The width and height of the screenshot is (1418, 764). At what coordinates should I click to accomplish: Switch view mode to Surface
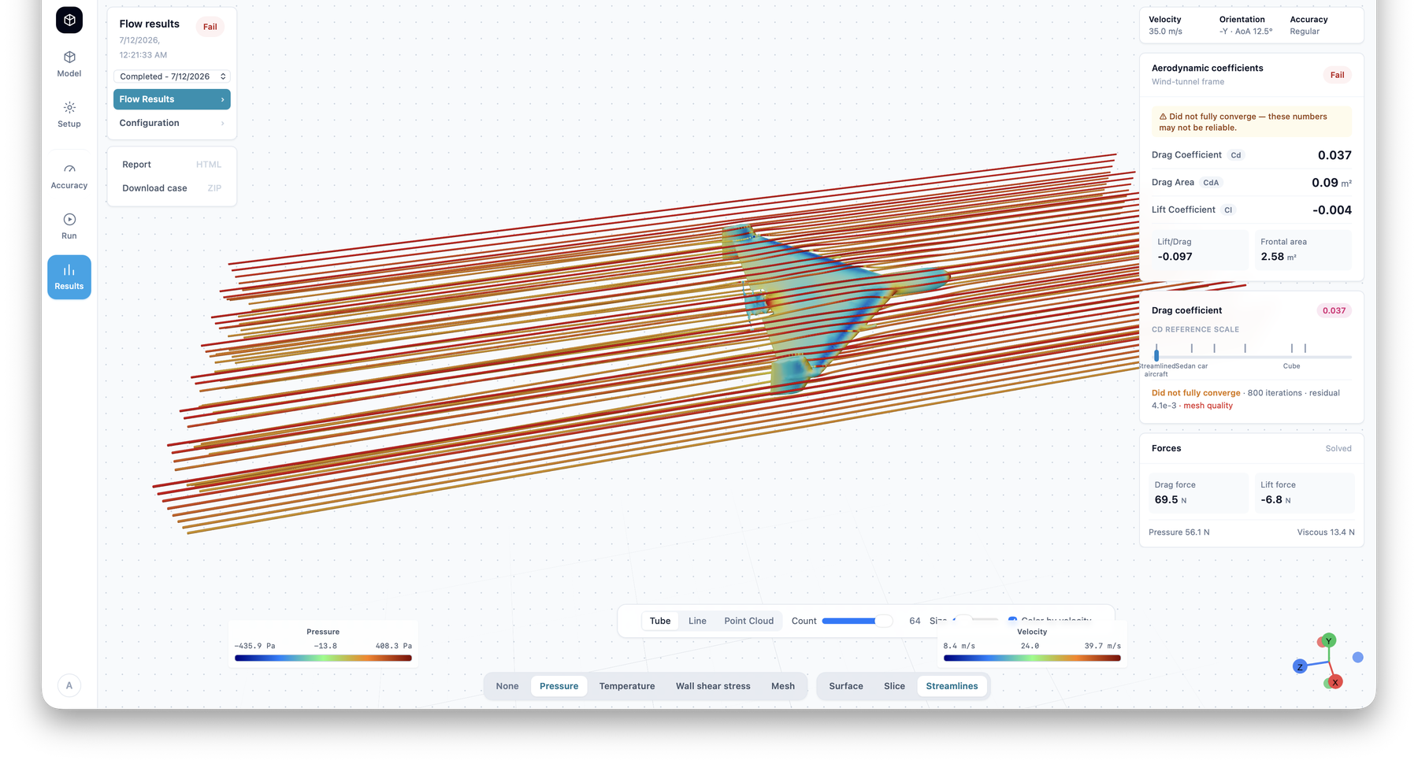point(846,686)
